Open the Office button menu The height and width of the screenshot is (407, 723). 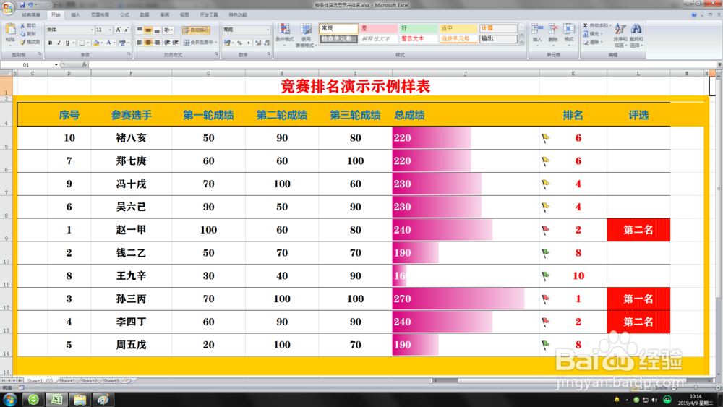(8, 8)
